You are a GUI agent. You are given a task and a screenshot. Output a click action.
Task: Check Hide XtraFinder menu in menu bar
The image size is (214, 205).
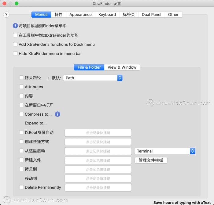[x=15, y=53]
